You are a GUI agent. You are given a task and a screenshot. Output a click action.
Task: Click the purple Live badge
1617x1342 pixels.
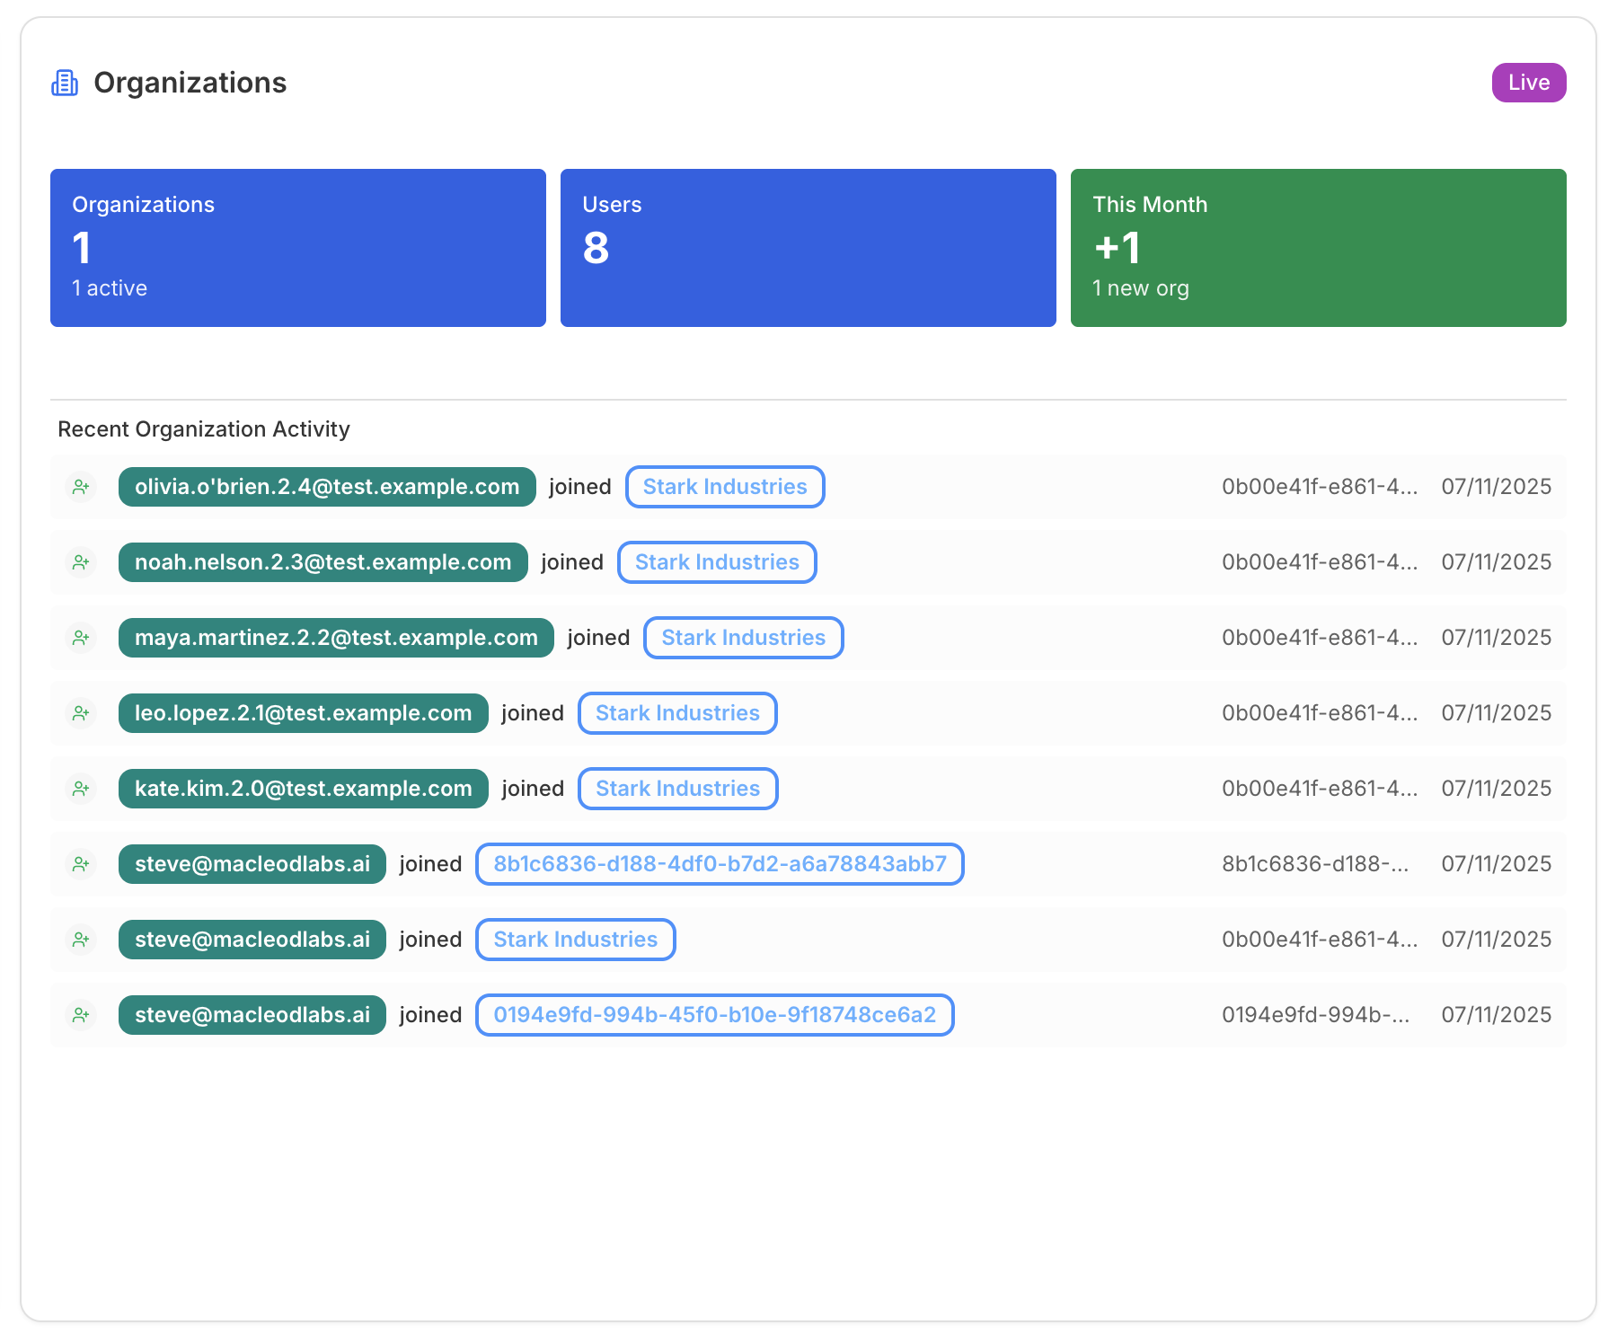(x=1528, y=83)
